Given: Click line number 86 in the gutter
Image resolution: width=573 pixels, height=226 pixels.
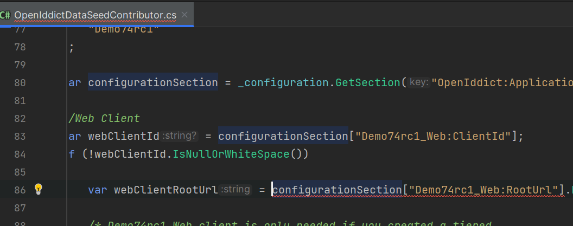Looking at the screenshot, I should pyautogui.click(x=20, y=190).
